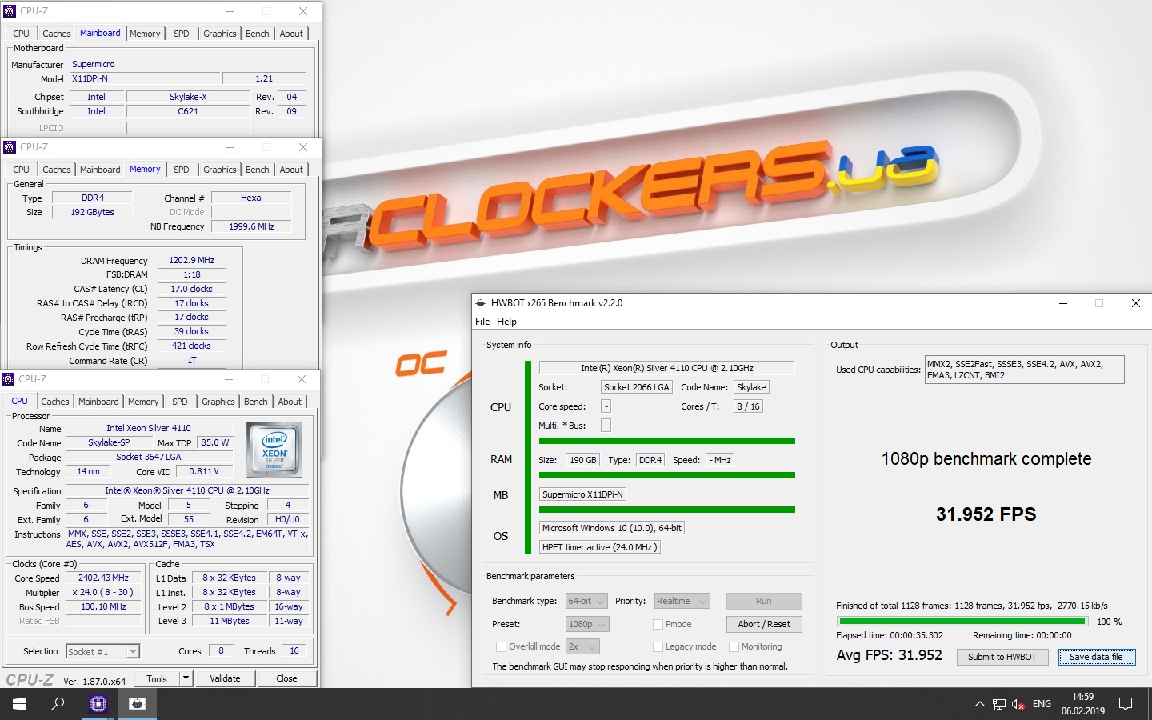Open Benchmark type 64-bit dropdown

point(586,601)
